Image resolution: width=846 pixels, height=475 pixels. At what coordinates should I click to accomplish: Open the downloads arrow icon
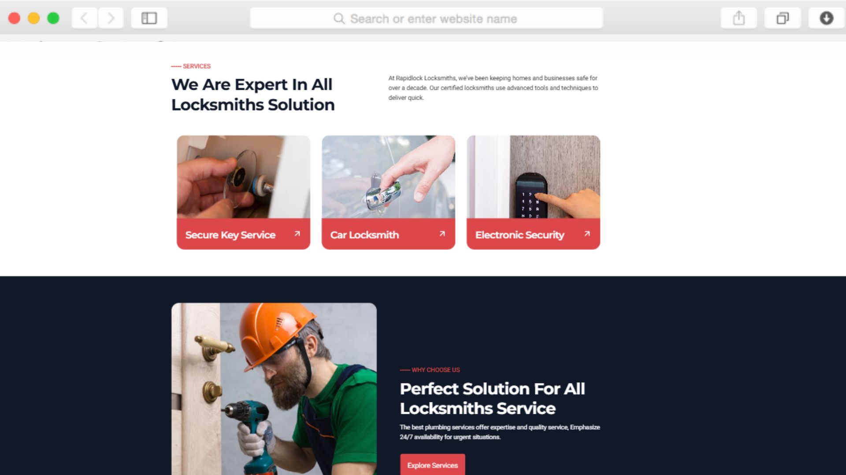point(826,18)
